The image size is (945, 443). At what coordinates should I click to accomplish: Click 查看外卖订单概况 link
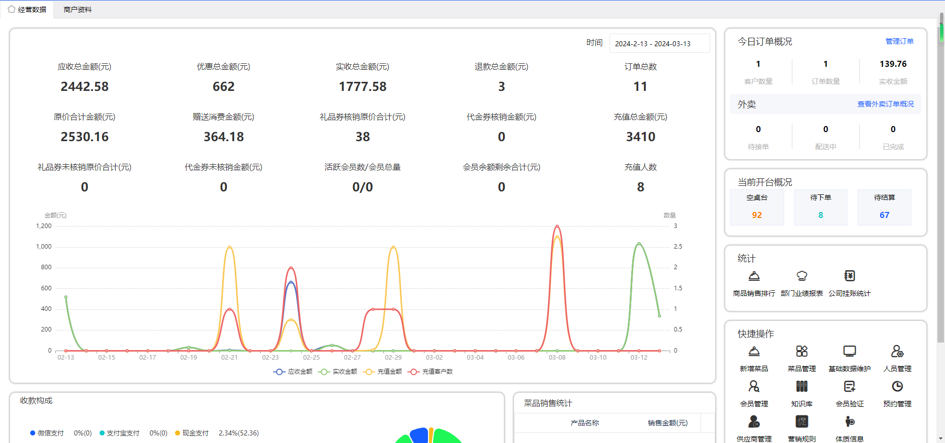(885, 104)
